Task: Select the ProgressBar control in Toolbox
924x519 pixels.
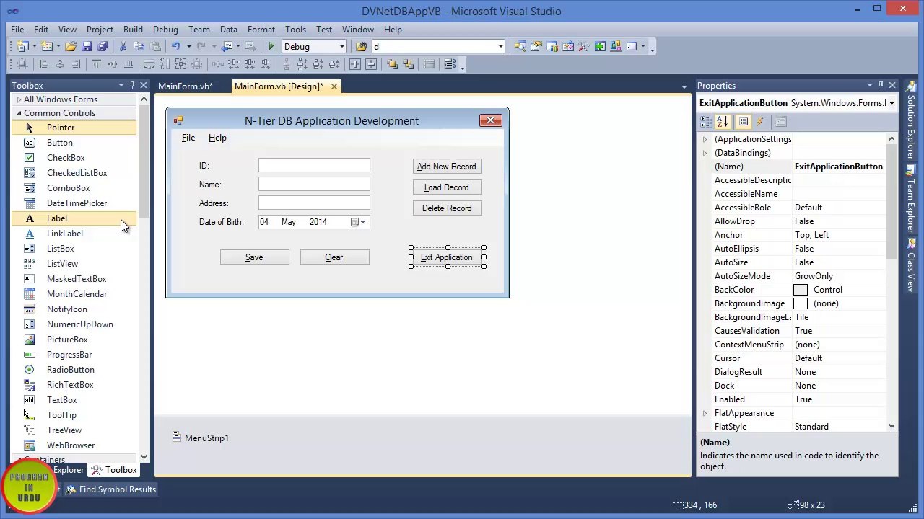Action: (x=74, y=355)
